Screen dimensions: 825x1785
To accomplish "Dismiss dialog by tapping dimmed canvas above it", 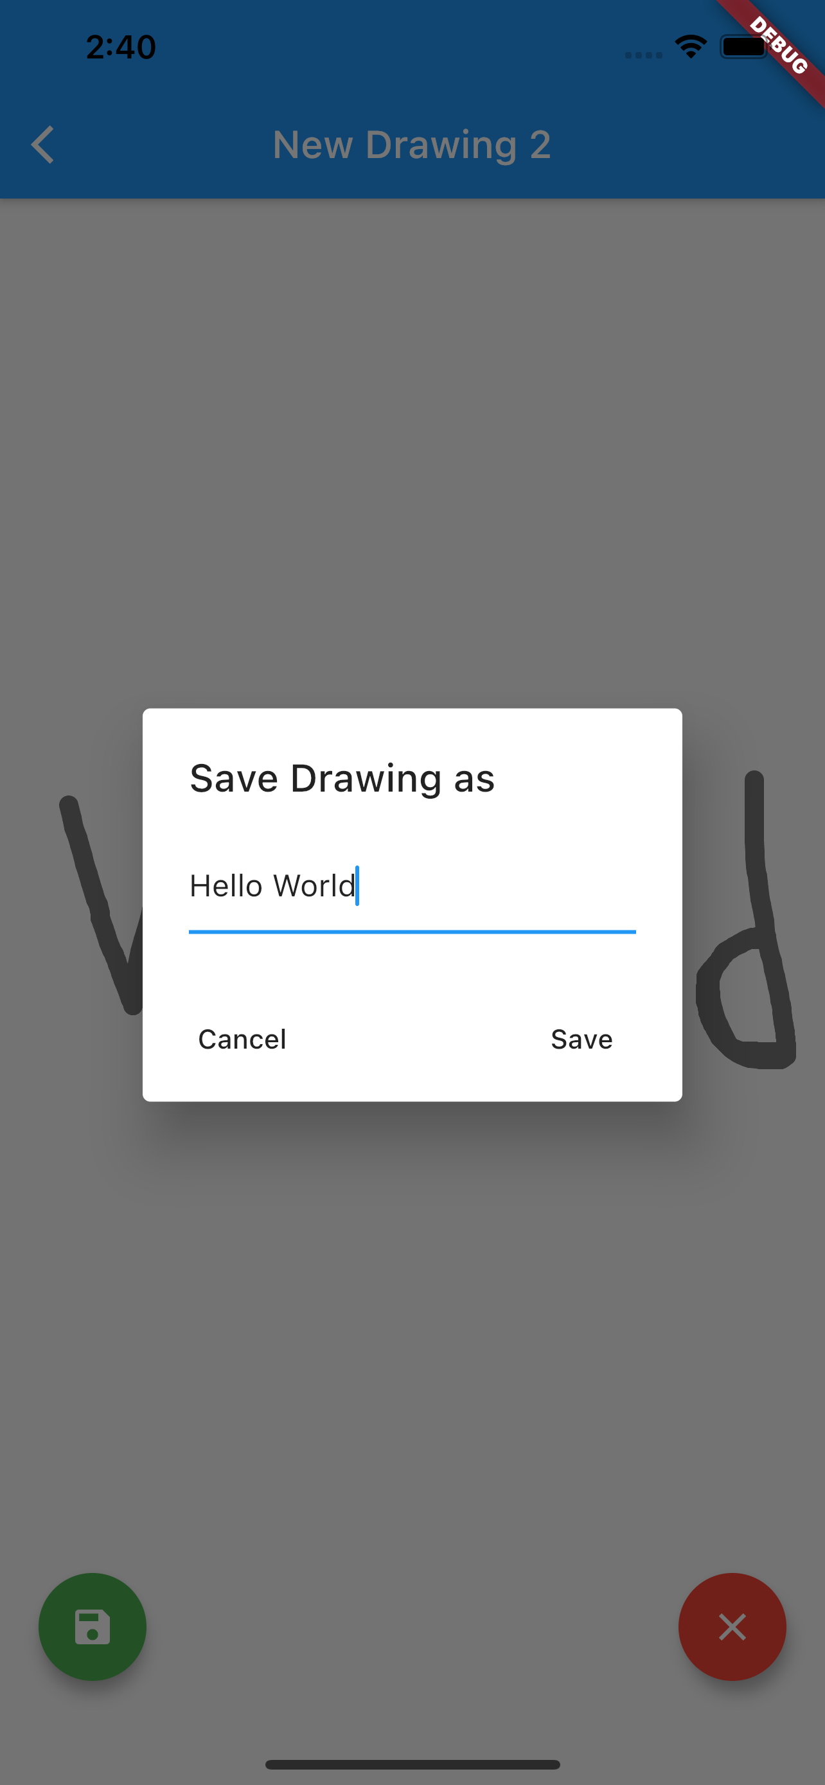I will (x=412, y=450).
